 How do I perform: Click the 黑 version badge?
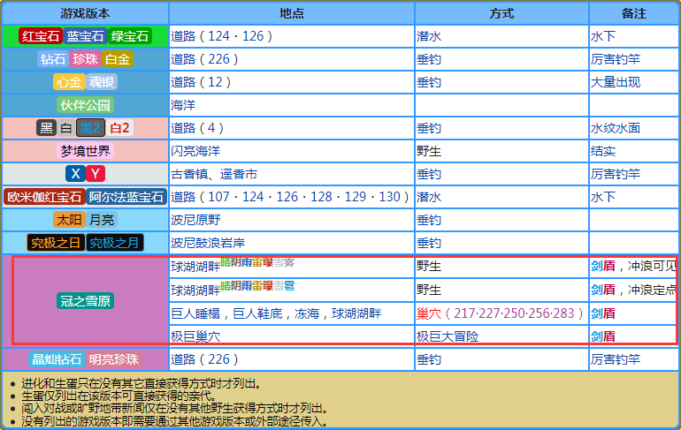click(46, 128)
